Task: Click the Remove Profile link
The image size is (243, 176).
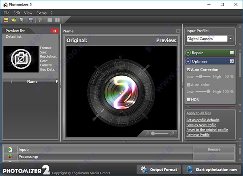Action: tap(198, 135)
